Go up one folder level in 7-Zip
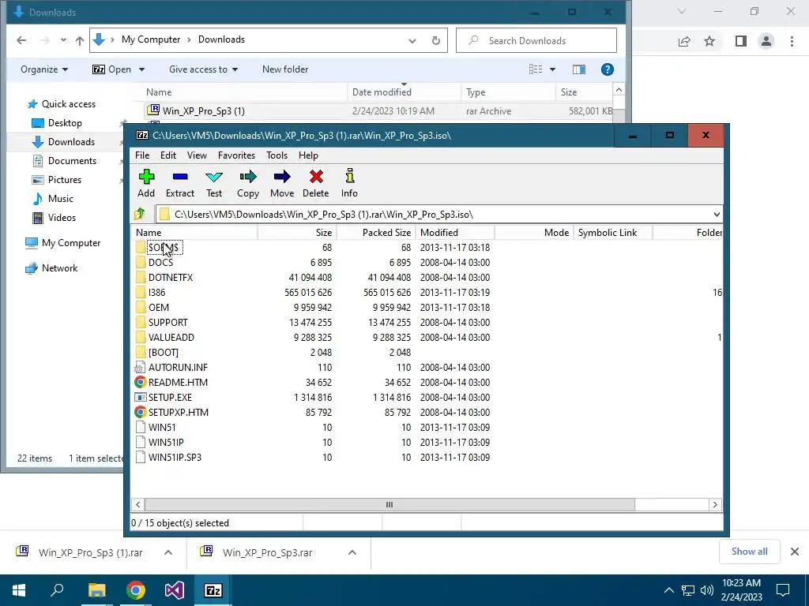Image resolution: width=809 pixels, height=606 pixels. click(139, 214)
